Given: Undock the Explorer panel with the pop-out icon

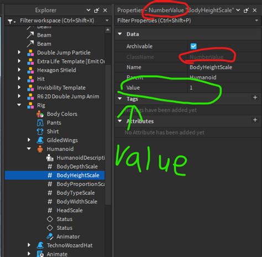Looking at the screenshot, I should [x=97, y=10].
